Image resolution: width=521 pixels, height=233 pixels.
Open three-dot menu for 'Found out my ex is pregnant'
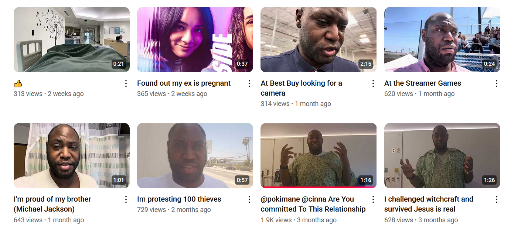coord(249,83)
